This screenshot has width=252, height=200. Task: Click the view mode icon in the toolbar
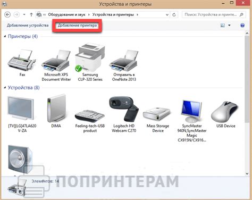click(223, 26)
